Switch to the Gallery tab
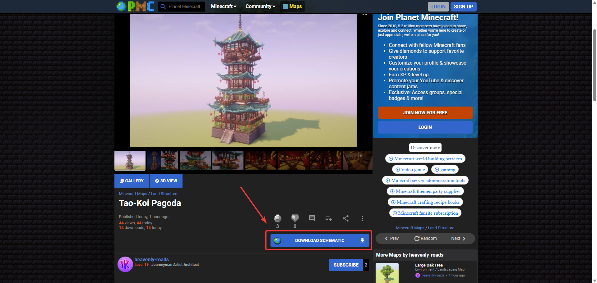This screenshot has height=283, width=597. pos(132,181)
